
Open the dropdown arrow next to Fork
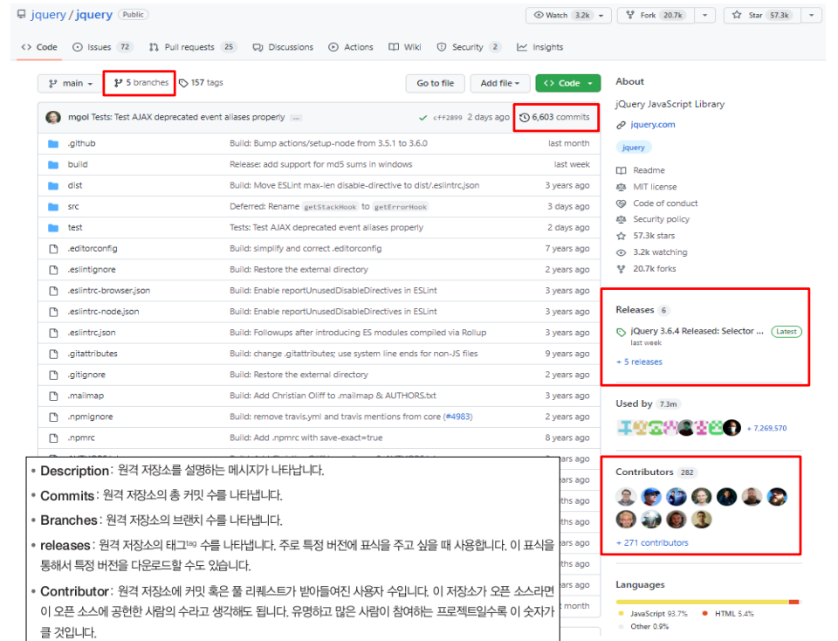tap(704, 15)
